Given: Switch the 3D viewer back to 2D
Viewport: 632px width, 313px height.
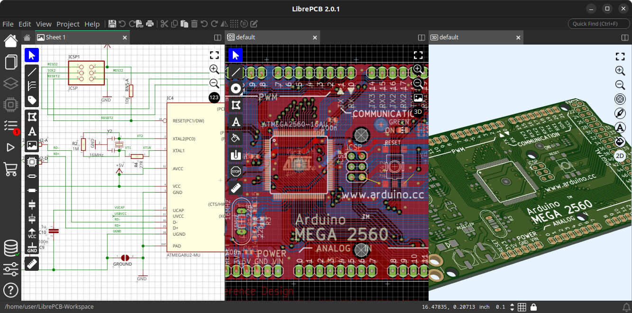Looking at the screenshot, I should point(620,156).
